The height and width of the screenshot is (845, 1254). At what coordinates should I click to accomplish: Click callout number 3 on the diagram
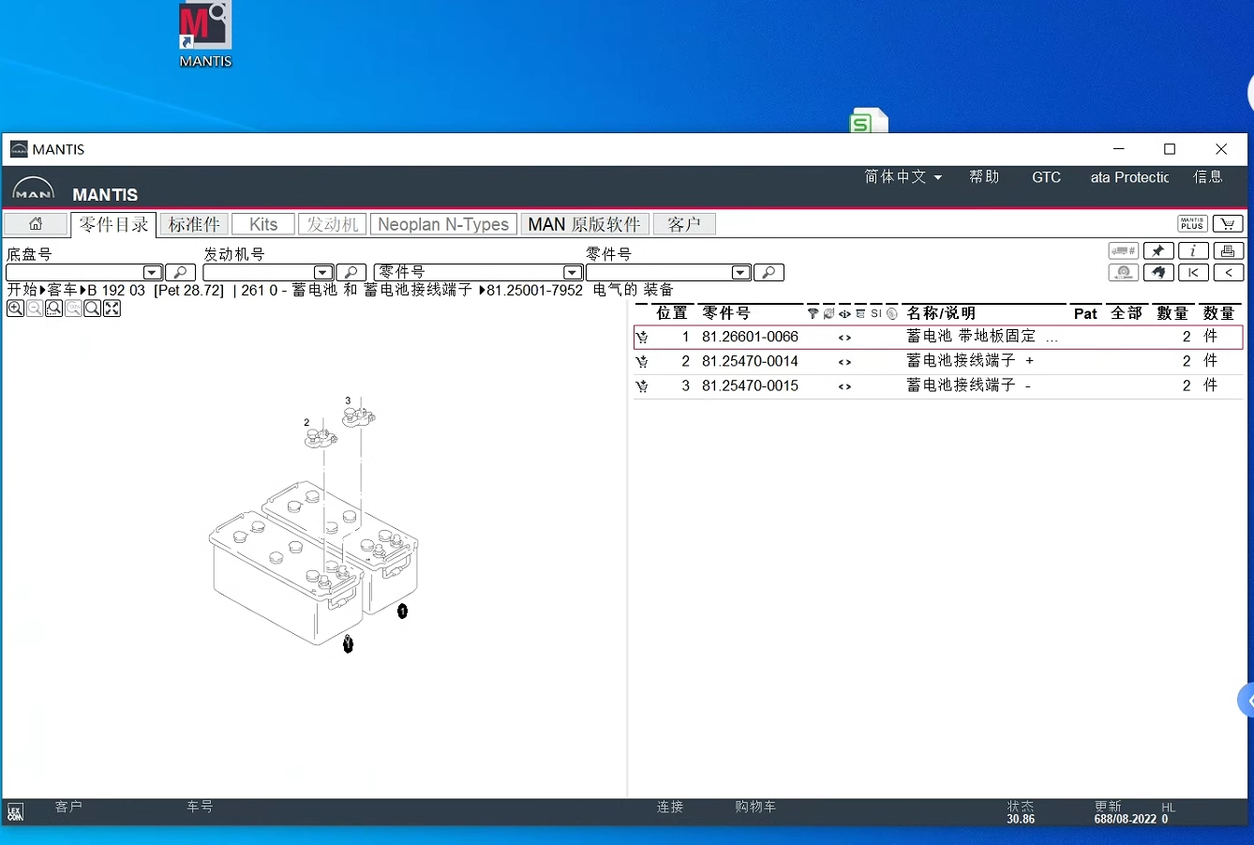pyautogui.click(x=348, y=400)
